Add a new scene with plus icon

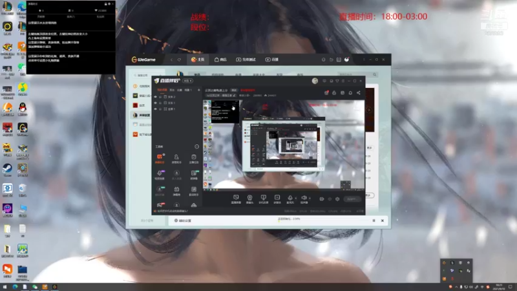tap(199, 90)
